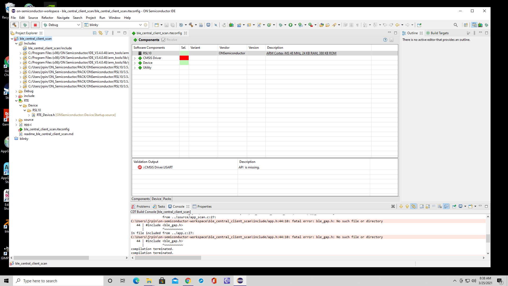Toggle console Scroll Lock icon
Image resolution: width=508 pixels, height=286 pixels.
click(428, 207)
